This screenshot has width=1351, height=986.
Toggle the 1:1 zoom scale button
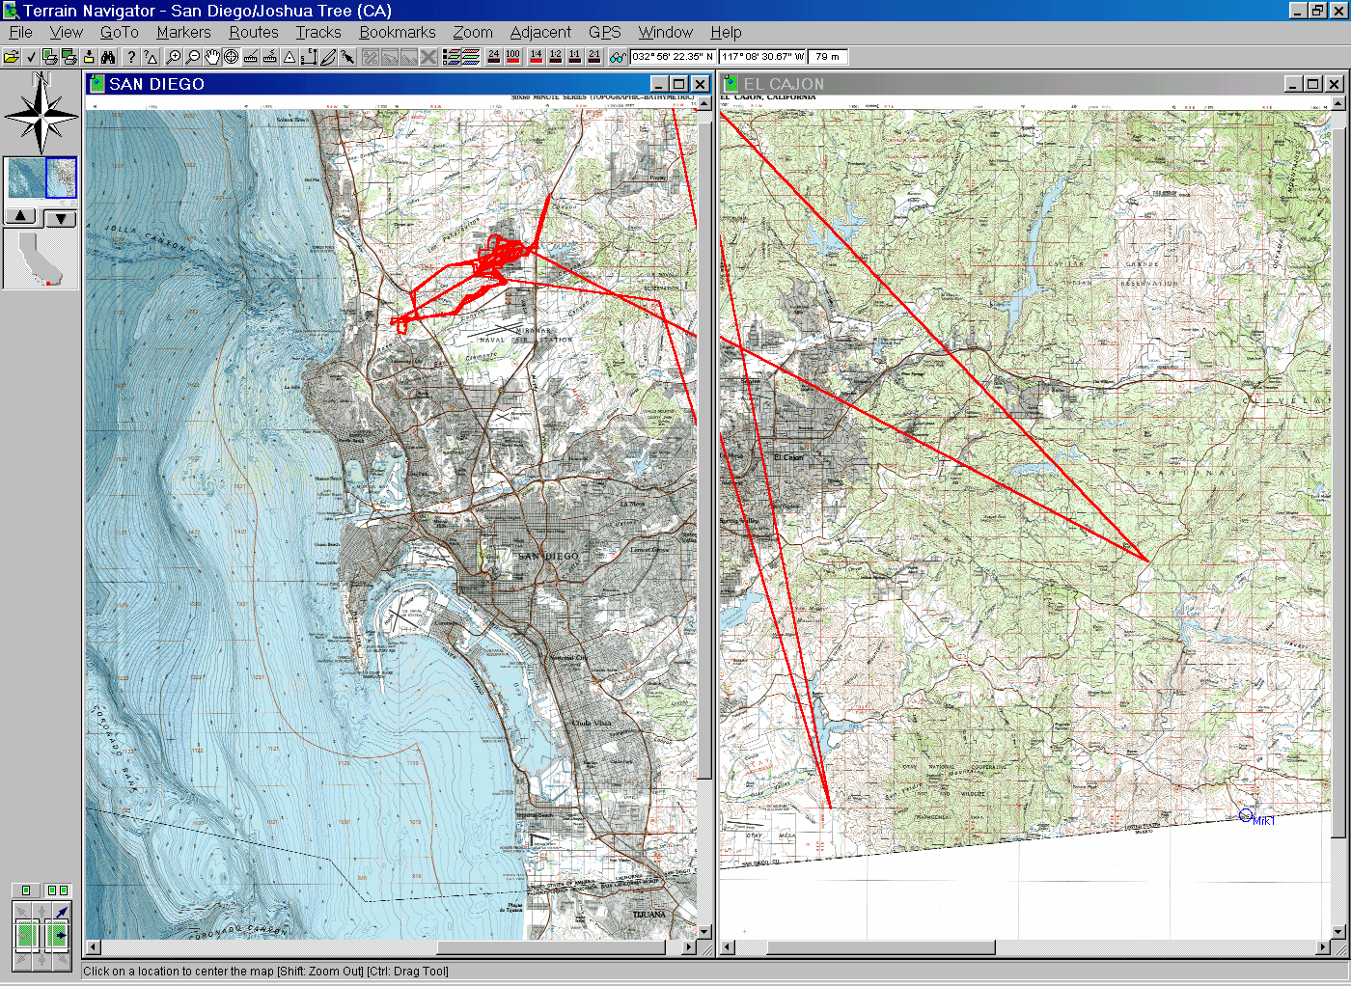point(574,57)
